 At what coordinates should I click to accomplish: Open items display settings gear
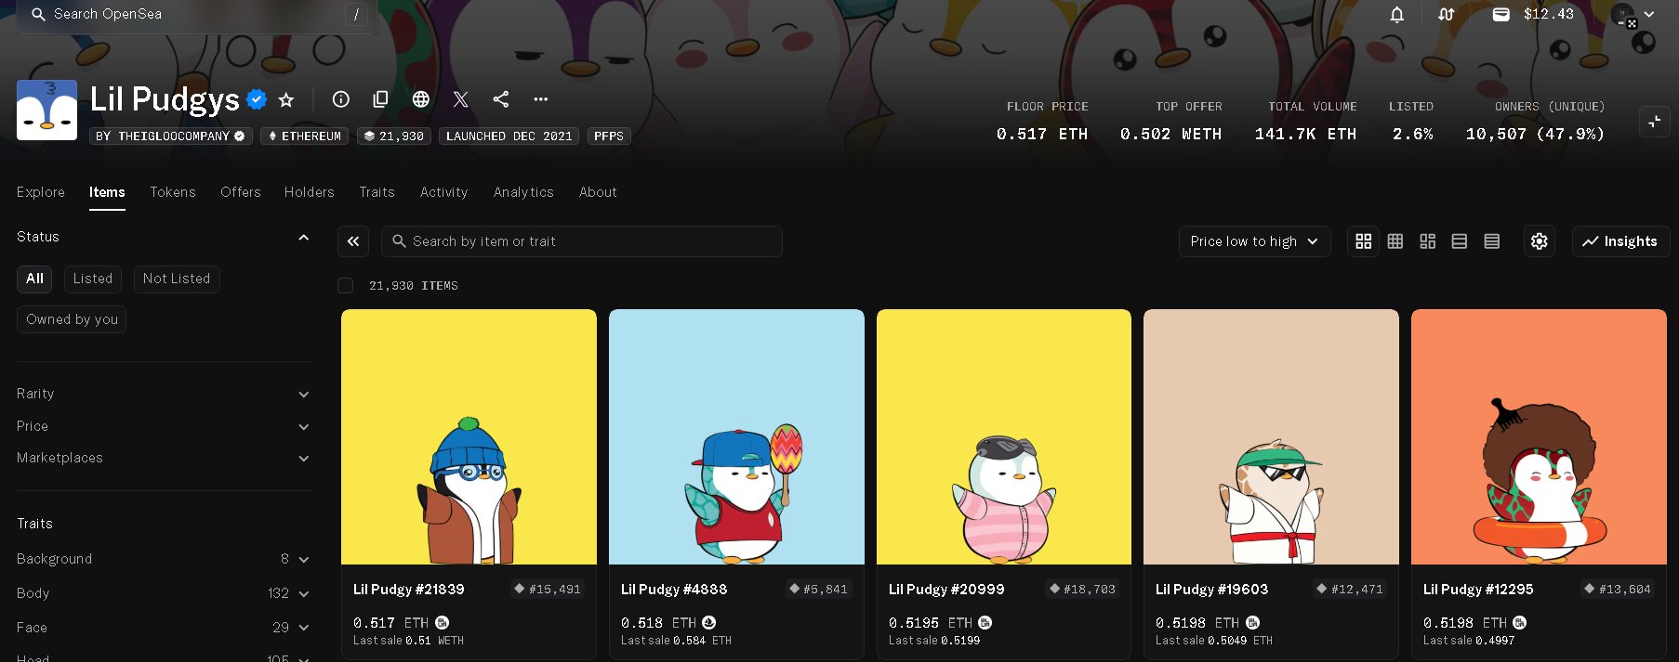1540,241
